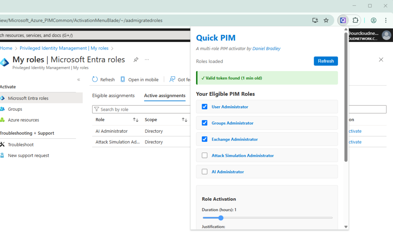Image resolution: width=393 pixels, height=245 pixels.
Task: Check the Attack Simulation Administrator checkbox
Action: (204, 155)
